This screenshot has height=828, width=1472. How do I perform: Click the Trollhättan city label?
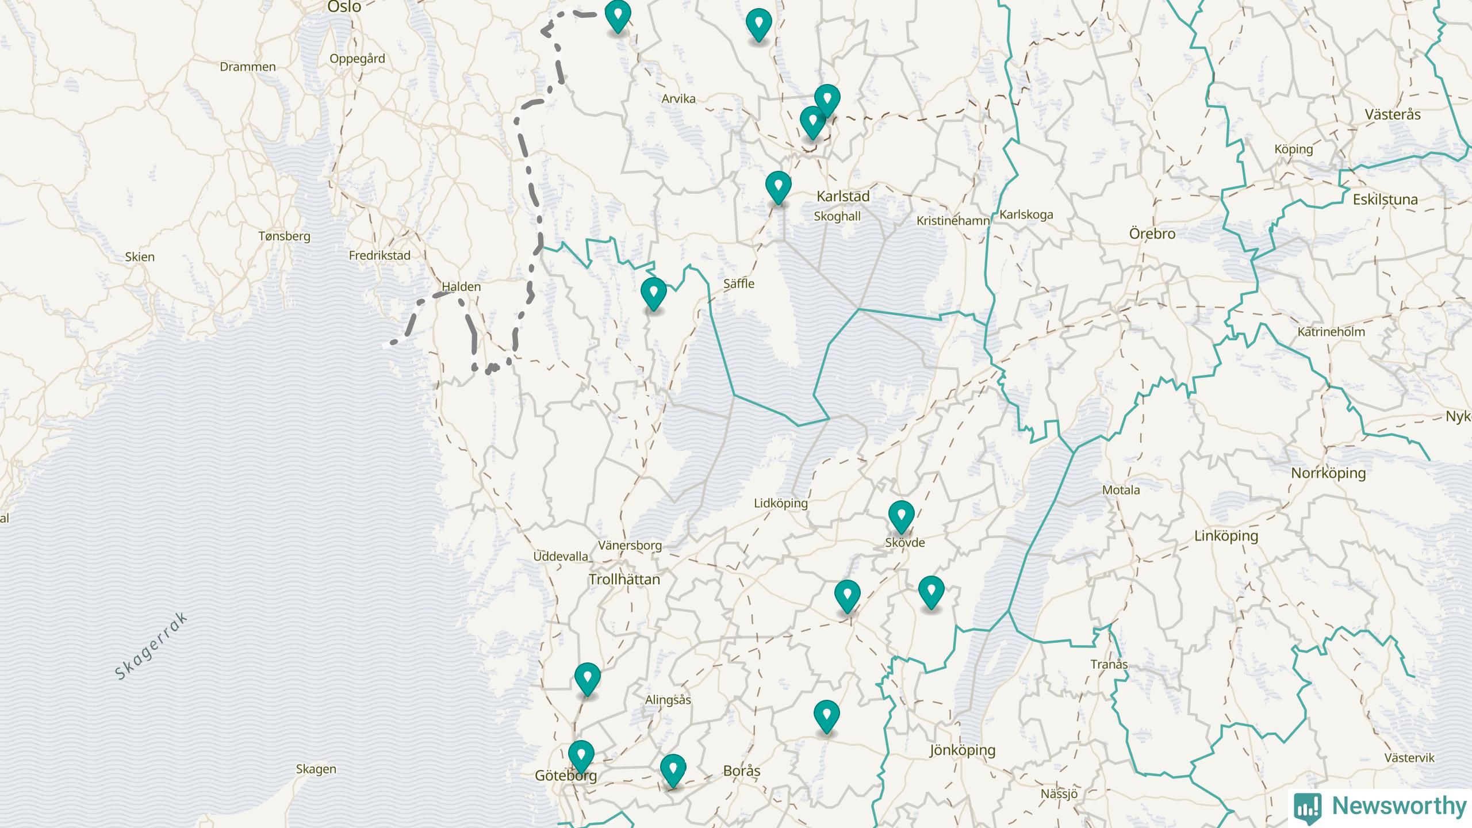point(624,580)
